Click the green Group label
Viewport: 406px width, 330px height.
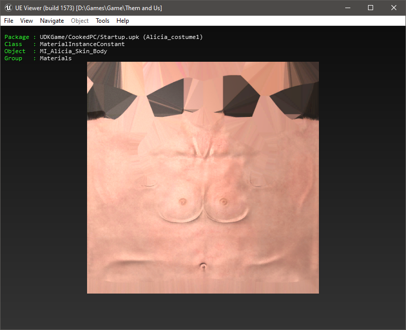click(13, 58)
